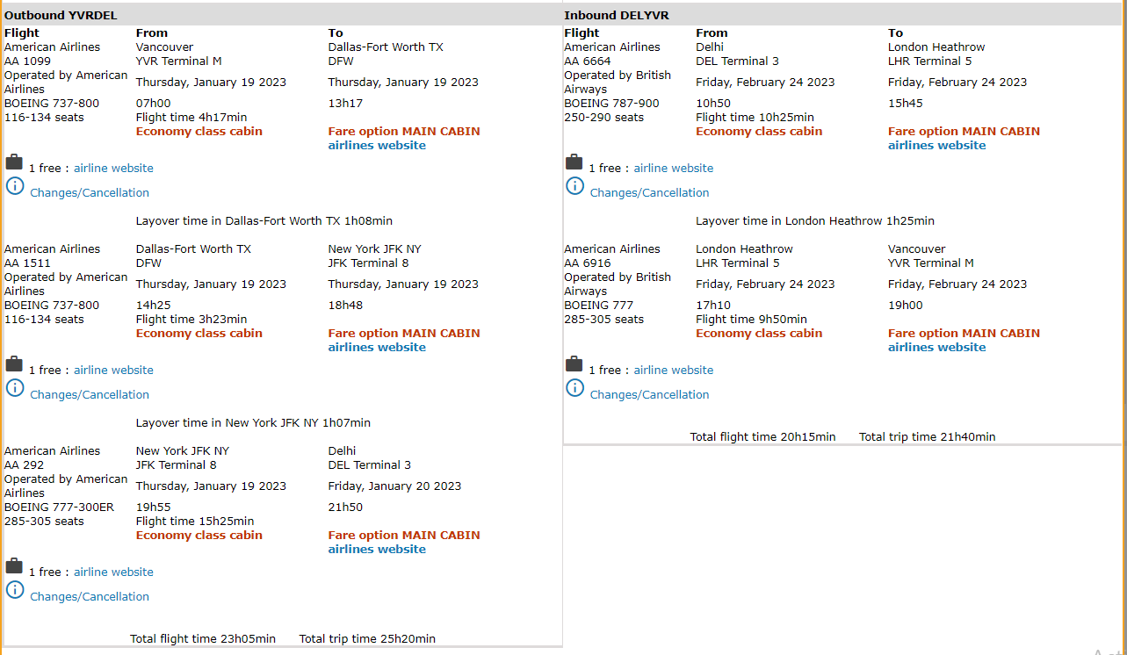
Task: Click the baggage icon for flight AA 6664
Action: point(574,162)
